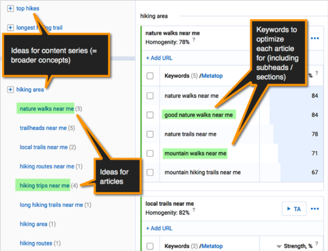Image resolution: width=328 pixels, height=251 pixels.
Task: Check select-all box for Keywords (5)
Action: click(x=150, y=76)
